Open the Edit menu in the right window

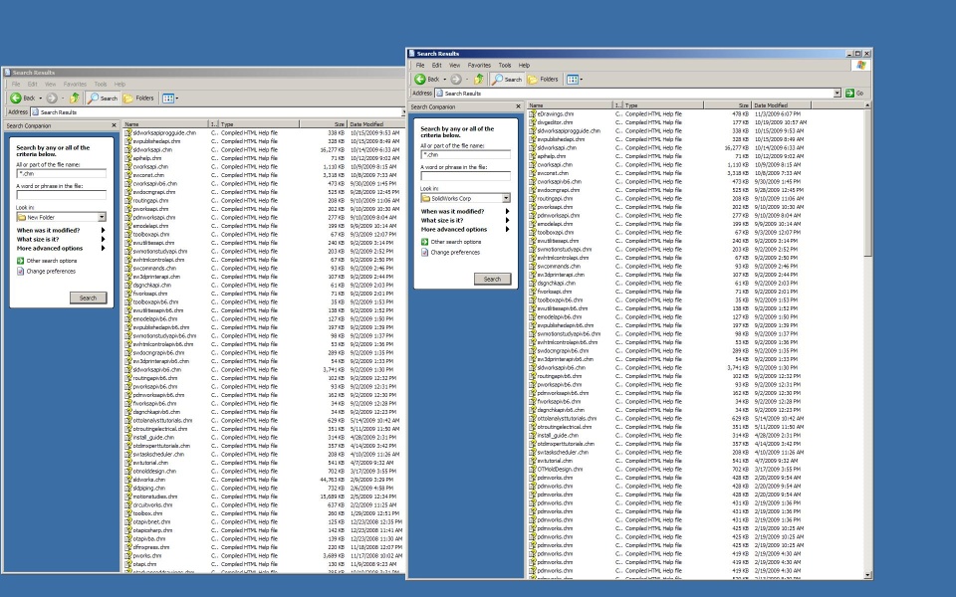(436, 66)
